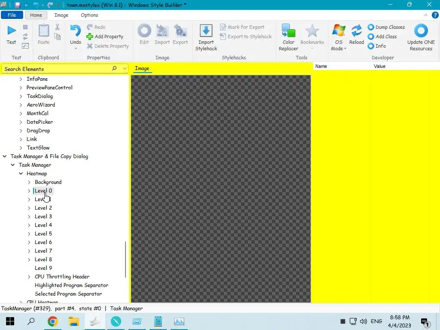The width and height of the screenshot is (440, 330).
Task: Expand the TaskDialog node
Action: click(x=21, y=96)
